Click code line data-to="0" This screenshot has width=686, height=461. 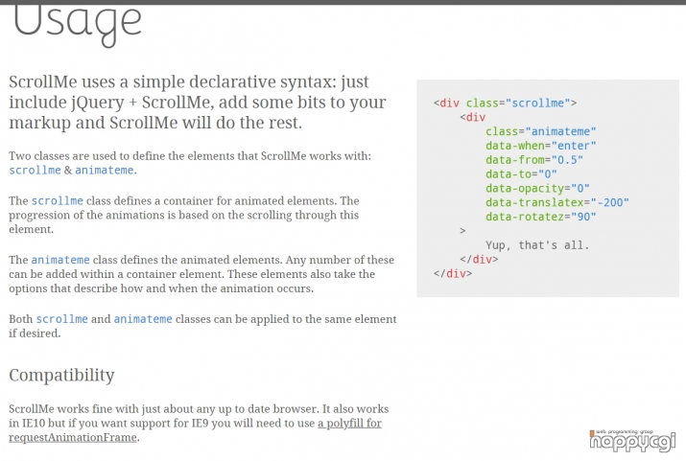pyautogui.click(x=521, y=173)
